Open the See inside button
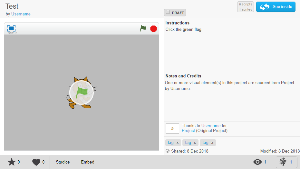The image size is (300, 169). [x=276, y=7]
